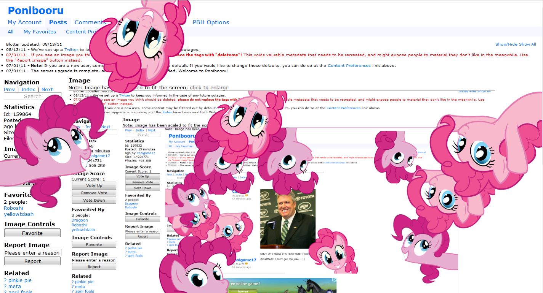Open yellowtdash's profile under the 2 people list

(x=19, y=214)
